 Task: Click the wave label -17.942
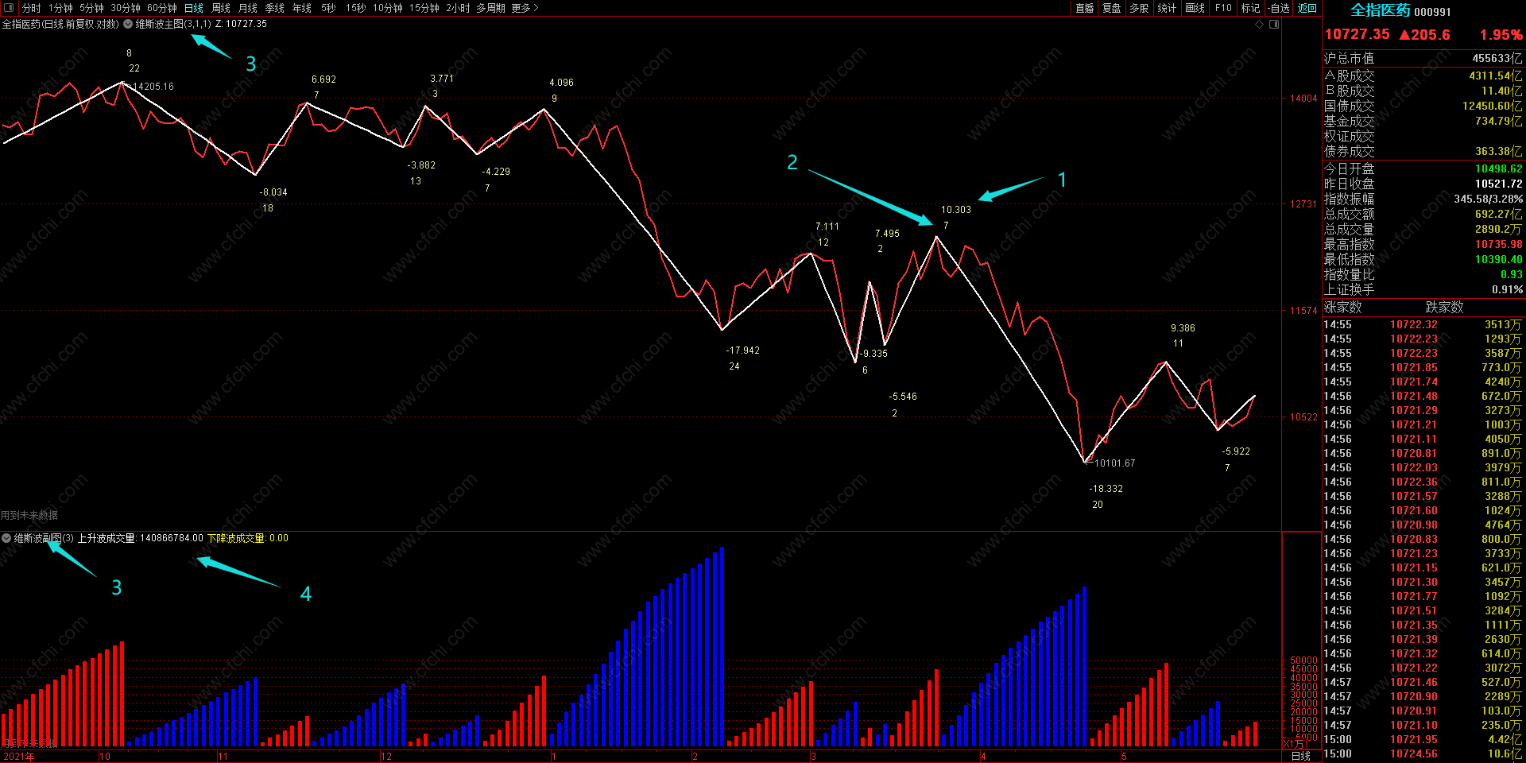pyautogui.click(x=742, y=351)
